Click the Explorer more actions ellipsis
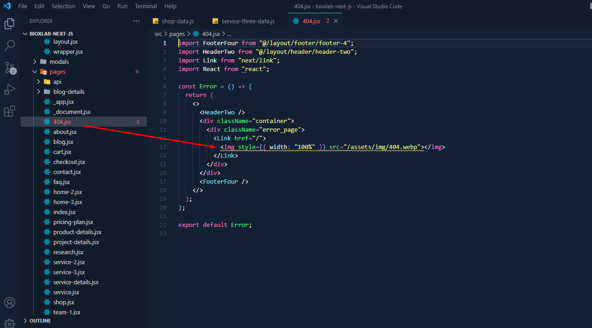The image size is (592, 328). coord(136,21)
